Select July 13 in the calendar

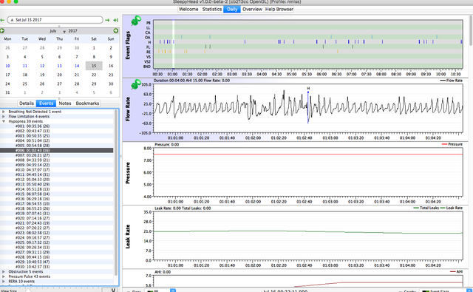point(59,66)
